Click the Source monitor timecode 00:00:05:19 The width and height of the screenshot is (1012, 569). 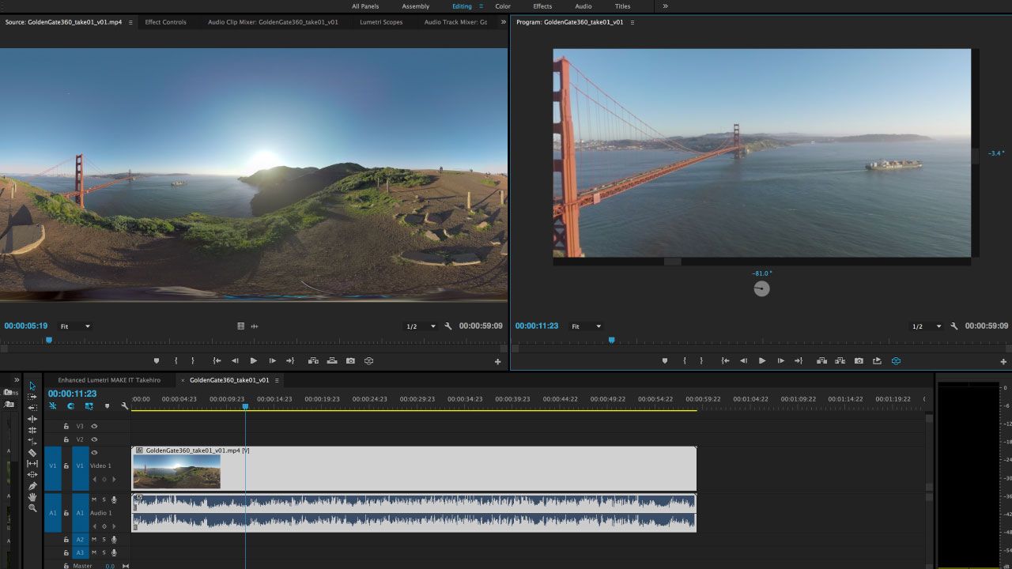(26, 326)
